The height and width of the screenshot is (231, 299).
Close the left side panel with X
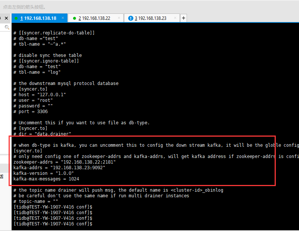(6, 18)
